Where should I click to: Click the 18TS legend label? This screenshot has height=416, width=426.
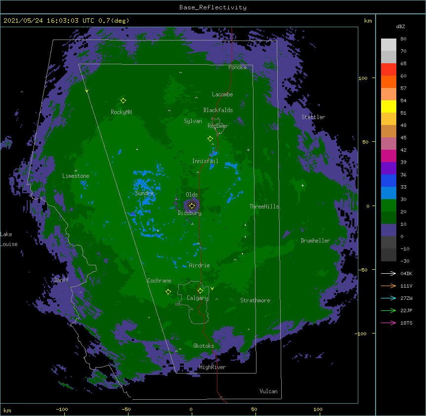[x=406, y=323]
